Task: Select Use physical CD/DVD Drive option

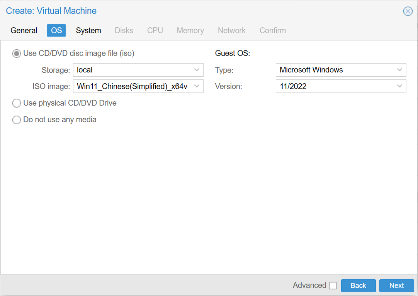Action: click(x=17, y=103)
